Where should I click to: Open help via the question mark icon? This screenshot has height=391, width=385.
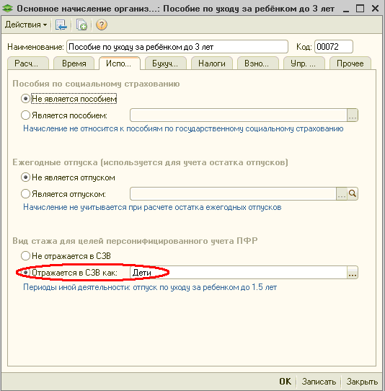coord(102,25)
